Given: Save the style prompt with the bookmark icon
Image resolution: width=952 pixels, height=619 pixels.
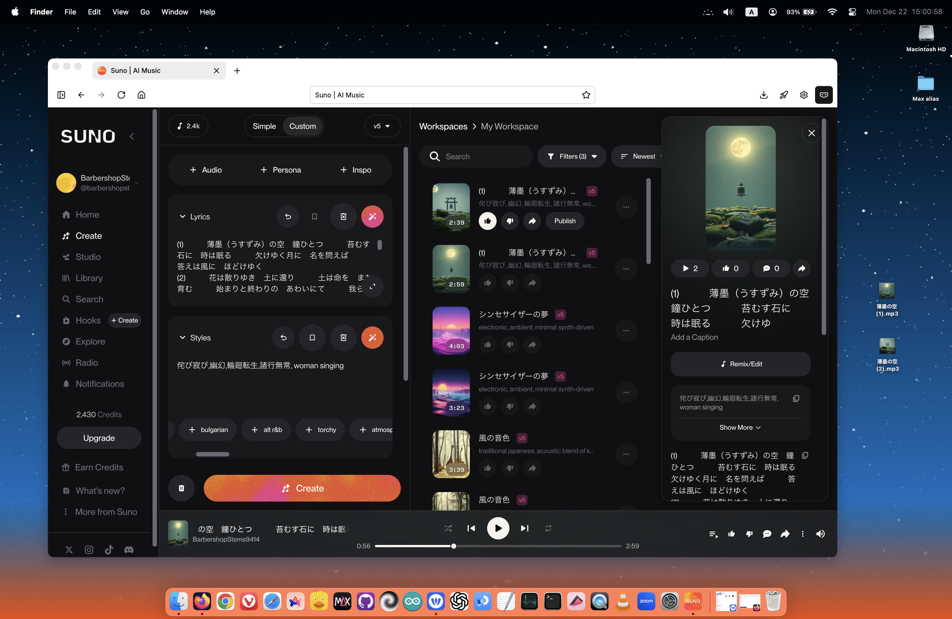Looking at the screenshot, I should tap(312, 338).
